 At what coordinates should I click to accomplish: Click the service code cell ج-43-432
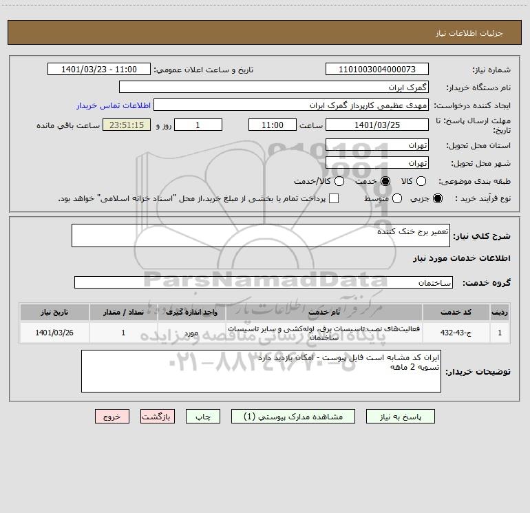coord(456,333)
